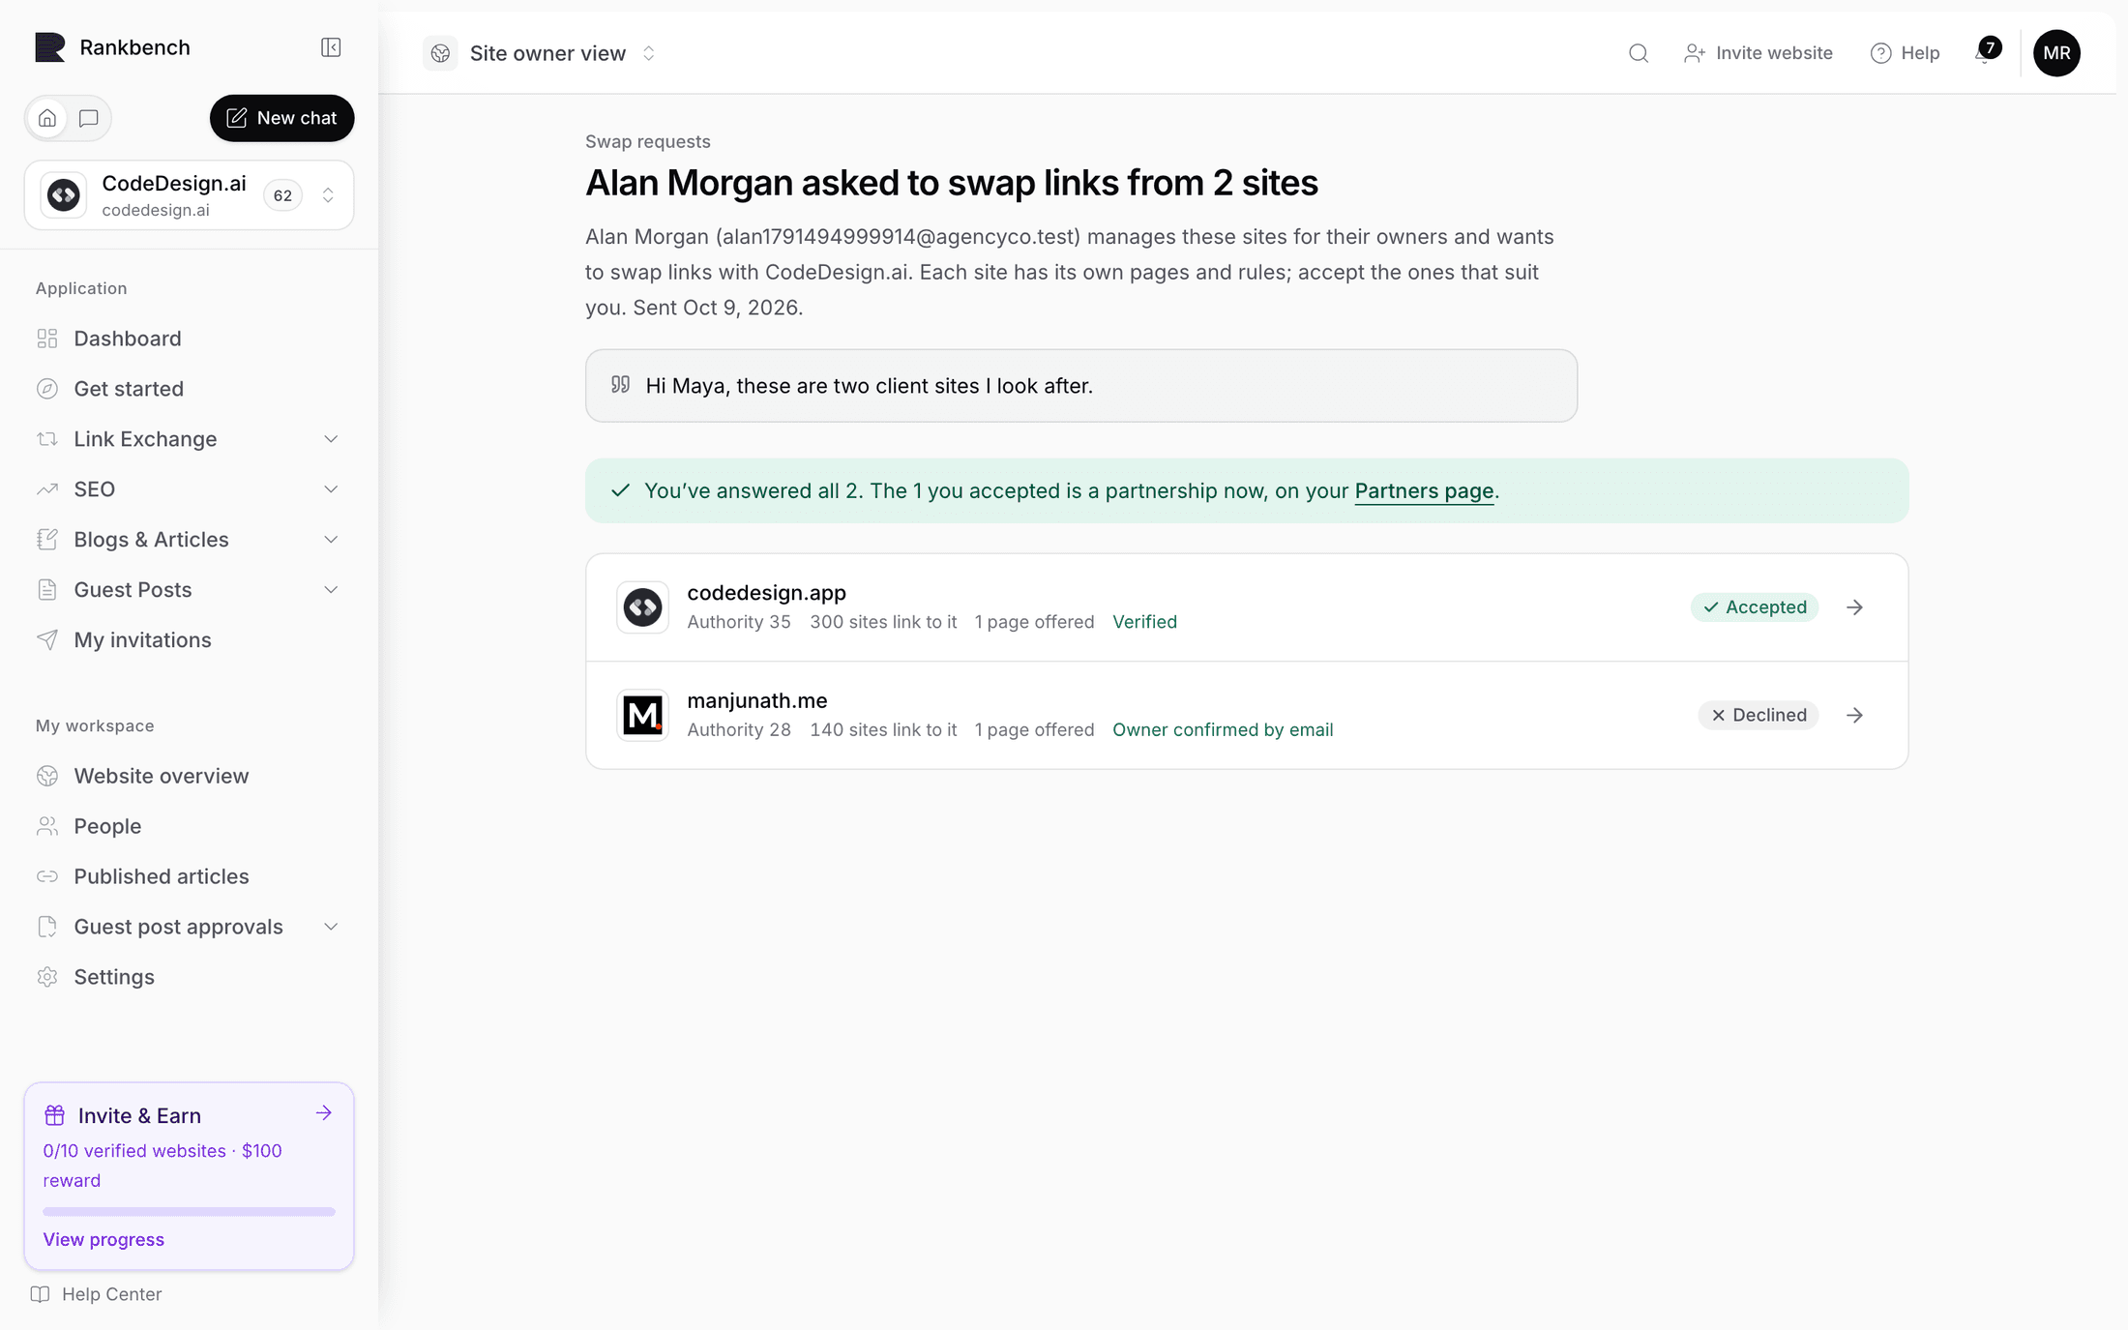Click the Invite & Earn progress bar
The image size is (2128, 1330).
click(189, 1211)
